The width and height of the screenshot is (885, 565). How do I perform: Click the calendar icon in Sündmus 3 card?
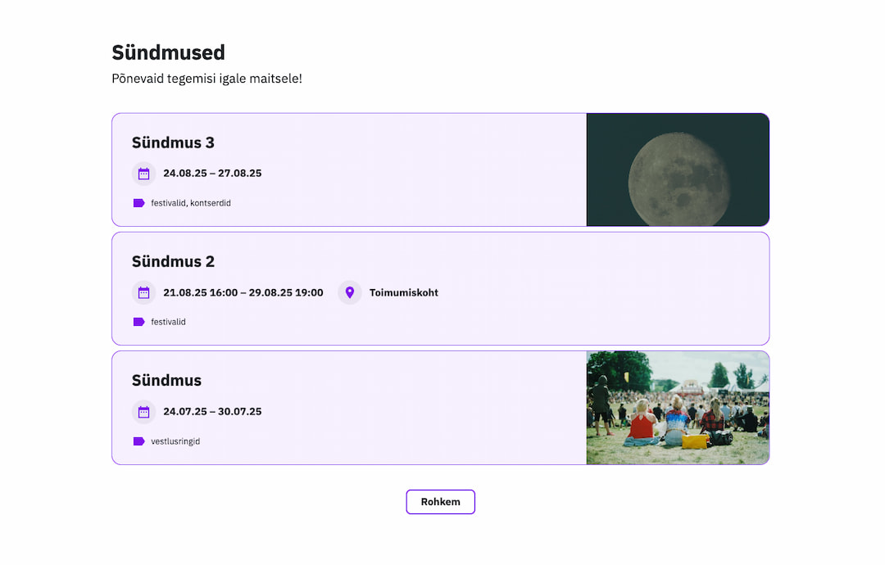click(x=144, y=174)
